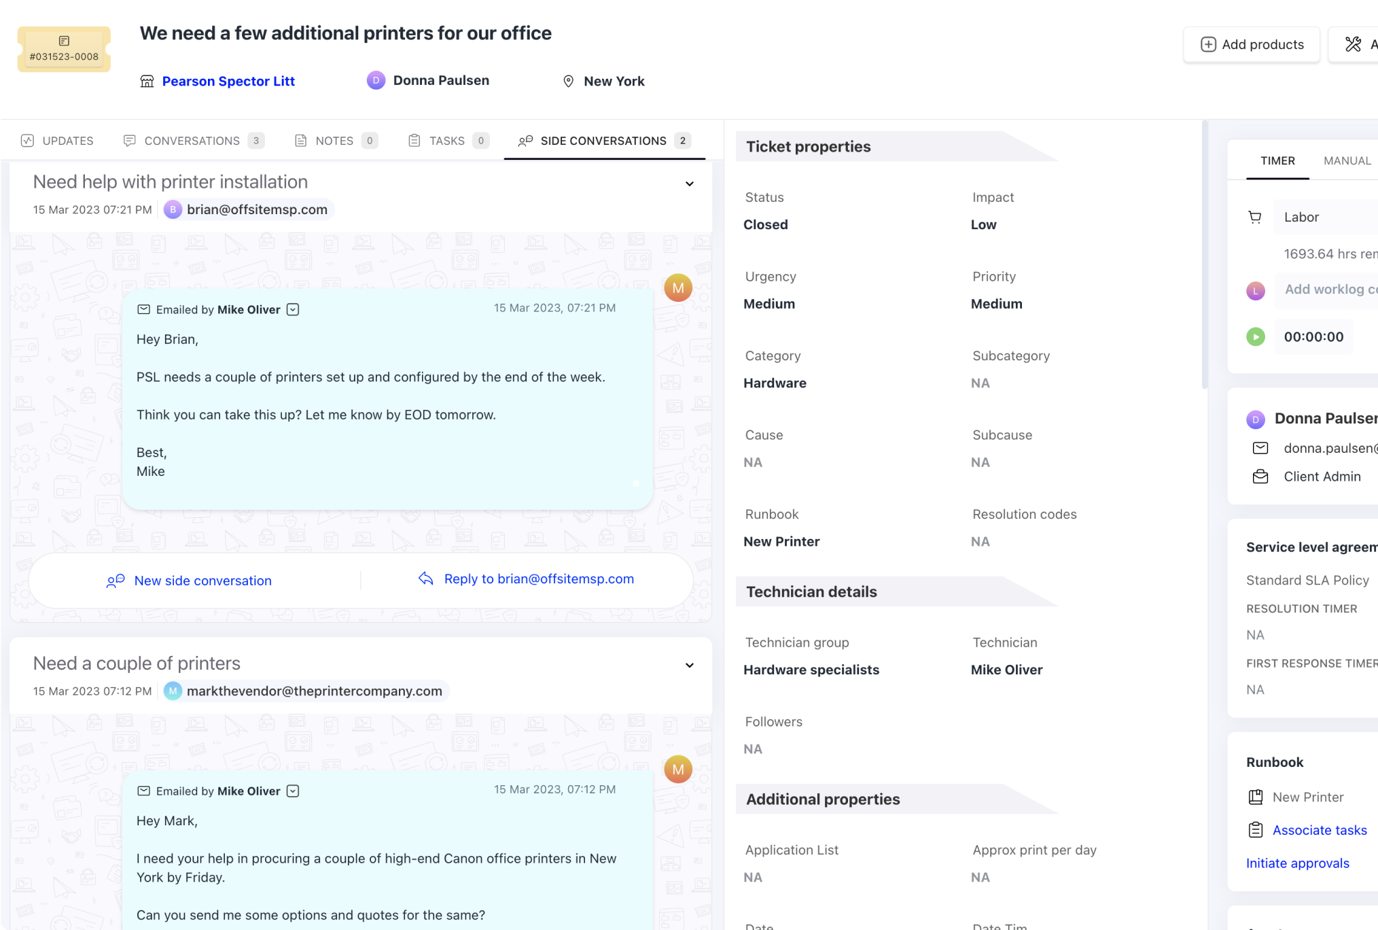
Task: Open the Pearson Spector Litt company link
Action: [x=228, y=81]
